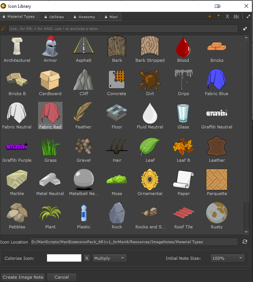Toggle the Abc label display button
This screenshot has height=282, width=253.
coord(236,17)
